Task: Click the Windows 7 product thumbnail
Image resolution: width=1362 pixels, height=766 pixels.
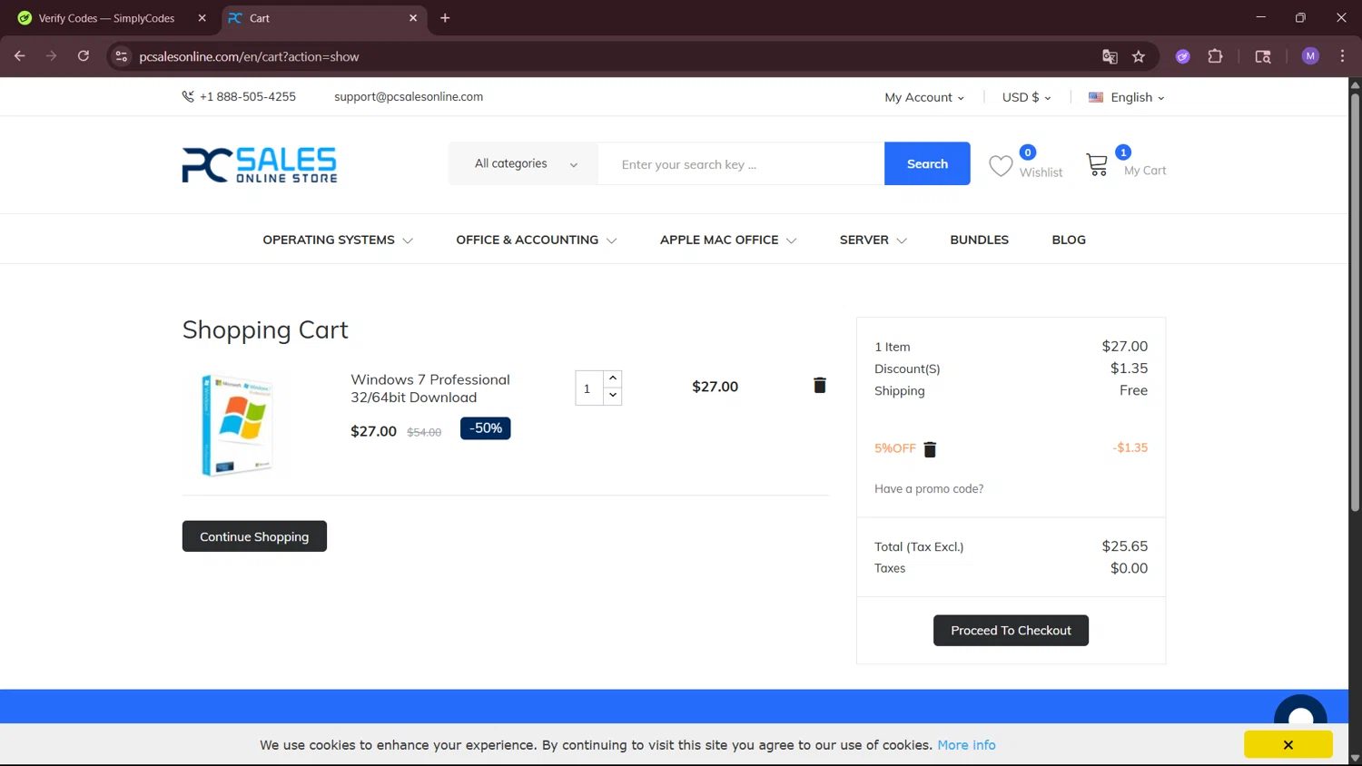Action: pyautogui.click(x=237, y=425)
